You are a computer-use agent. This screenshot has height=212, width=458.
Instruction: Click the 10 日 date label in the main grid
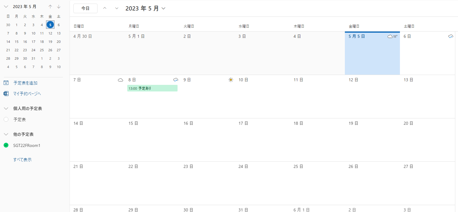click(243, 80)
